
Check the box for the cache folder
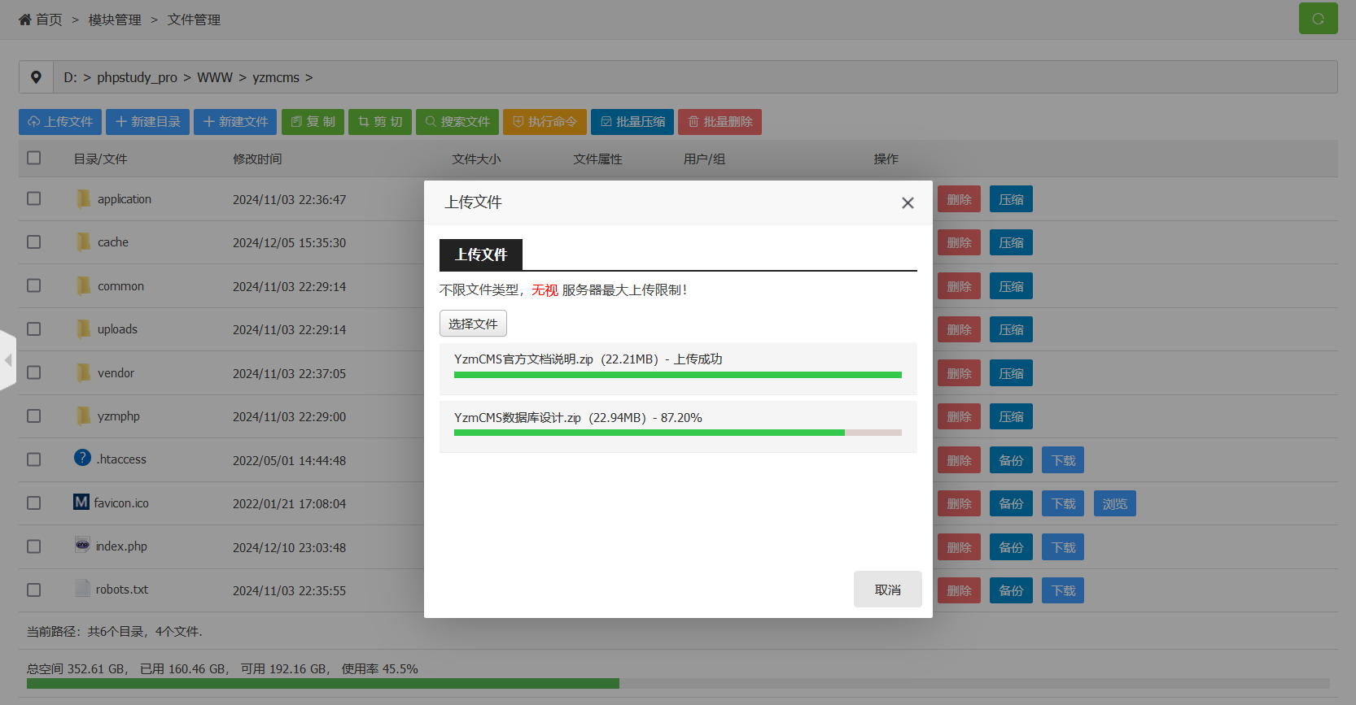pyautogui.click(x=33, y=242)
